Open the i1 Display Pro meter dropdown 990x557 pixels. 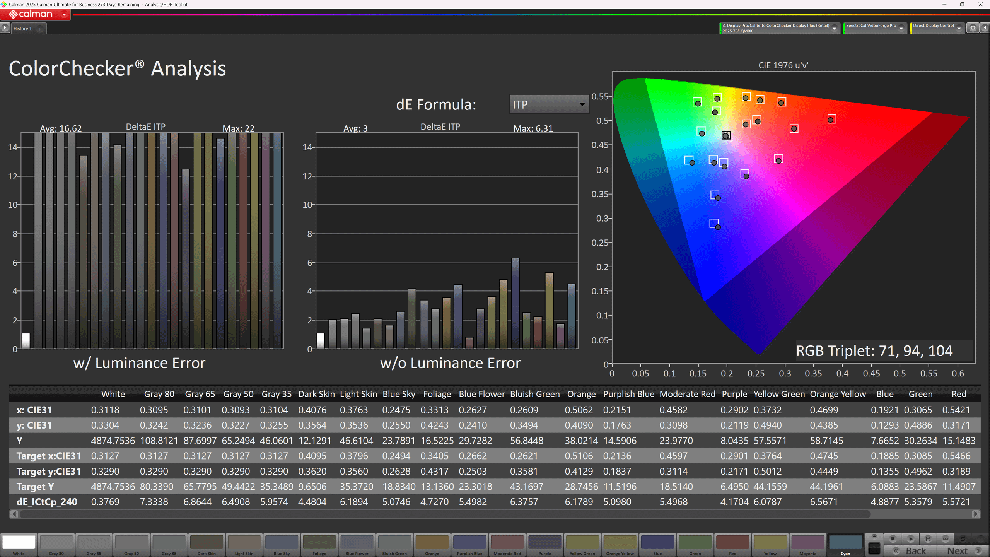click(834, 28)
